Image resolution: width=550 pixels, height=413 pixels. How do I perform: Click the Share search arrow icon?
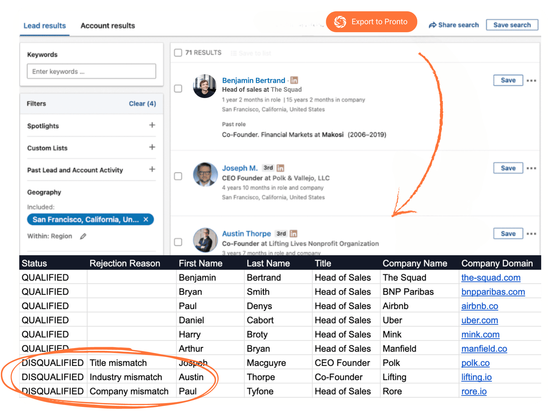pos(433,25)
